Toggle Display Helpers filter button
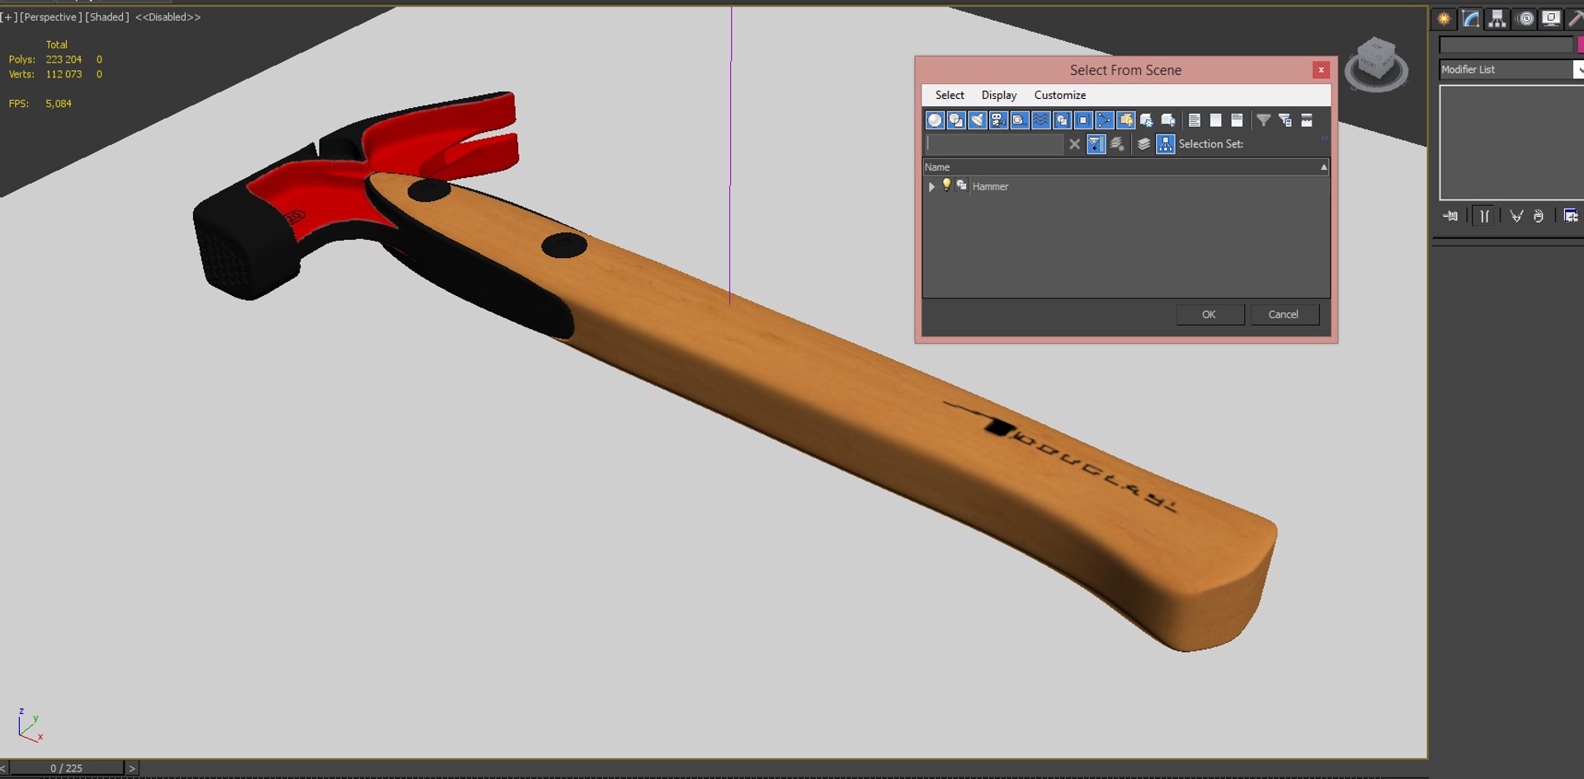This screenshot has width=1584, height=779. point(1020,120)
